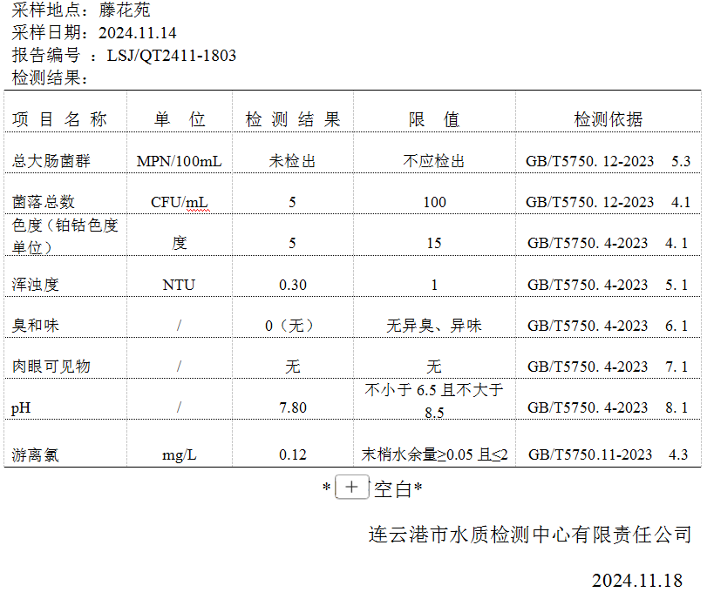Viewport: 707px width, 599px height.
Task: Click the plus icon beside 空白
Action: 351,488
